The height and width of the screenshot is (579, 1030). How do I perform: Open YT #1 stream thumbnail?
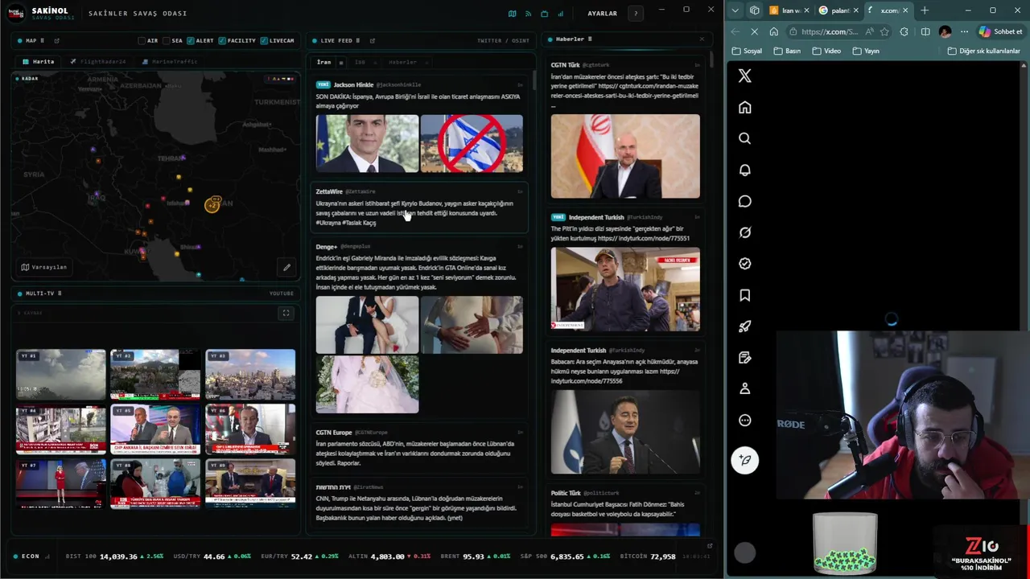click(x=61, y=374)
